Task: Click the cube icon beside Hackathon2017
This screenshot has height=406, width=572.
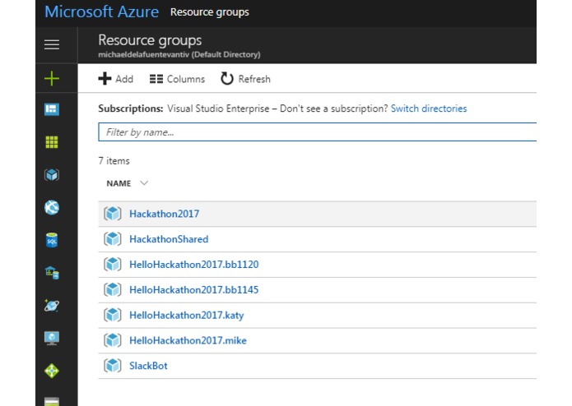Action: click(113, 214)
